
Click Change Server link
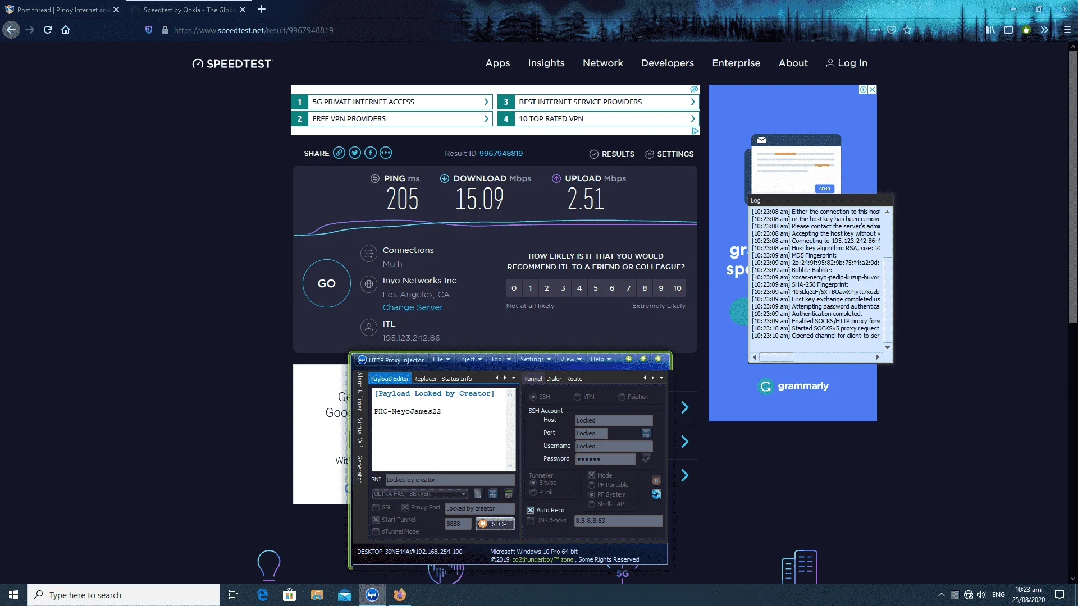413,307
